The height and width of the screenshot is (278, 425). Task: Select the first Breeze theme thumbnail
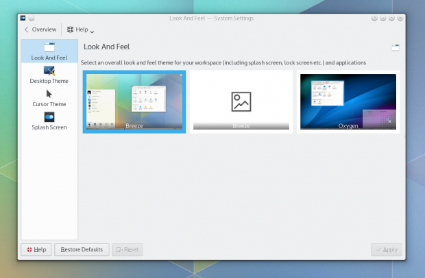(x=134, y=102)
